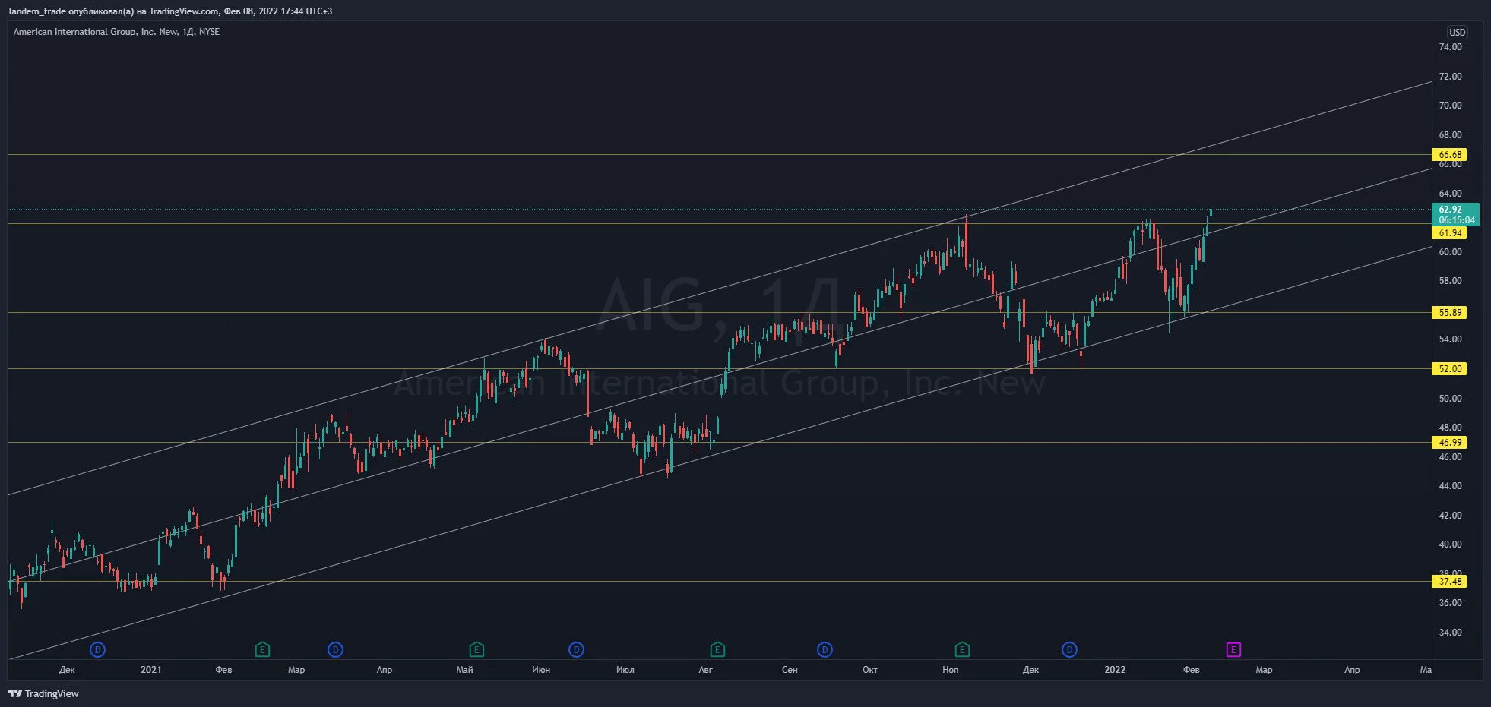Click the 2021 year label on the time axis
The height and width of the screenshot is (707, 1491).
151,670
